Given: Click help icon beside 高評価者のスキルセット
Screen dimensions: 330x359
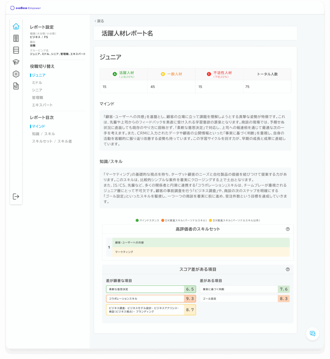Looking at the screenshot, I should (x=288, y=229).
